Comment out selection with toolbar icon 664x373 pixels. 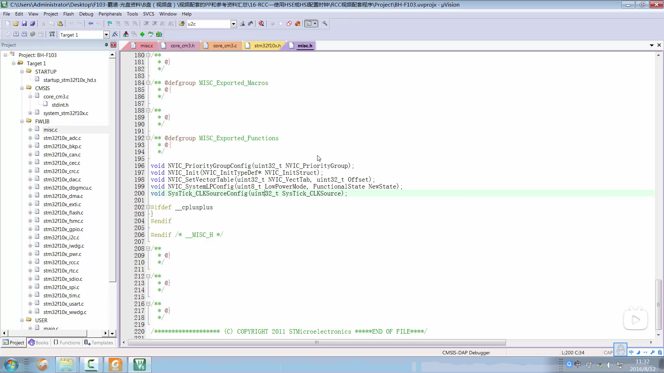[x=163, y=23]
